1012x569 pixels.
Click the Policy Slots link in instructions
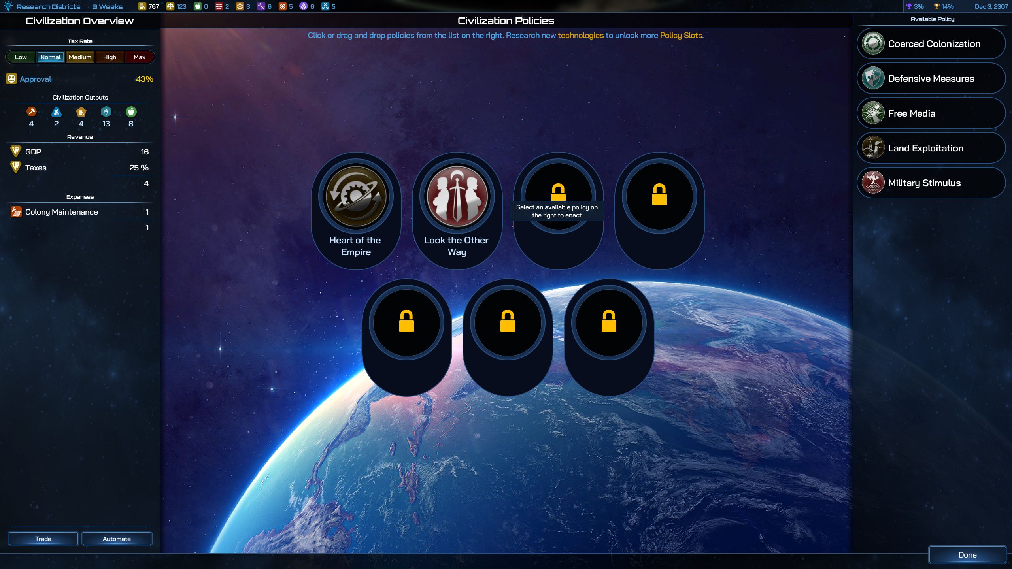[x=681, y=35]
